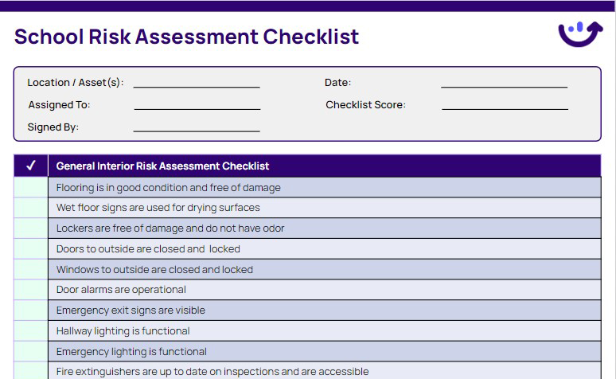Check box for flooring in good condition
This screenshot has width=616, height=379.
(31, 188)
